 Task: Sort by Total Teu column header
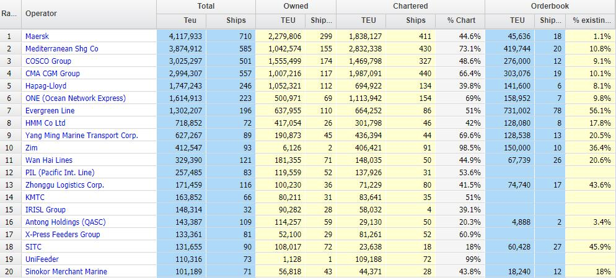182,20
